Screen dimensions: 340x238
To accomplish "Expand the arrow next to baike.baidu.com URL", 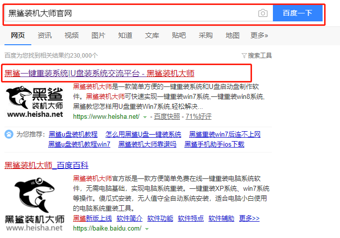I will pyautogui.click(x=147, y=229).
